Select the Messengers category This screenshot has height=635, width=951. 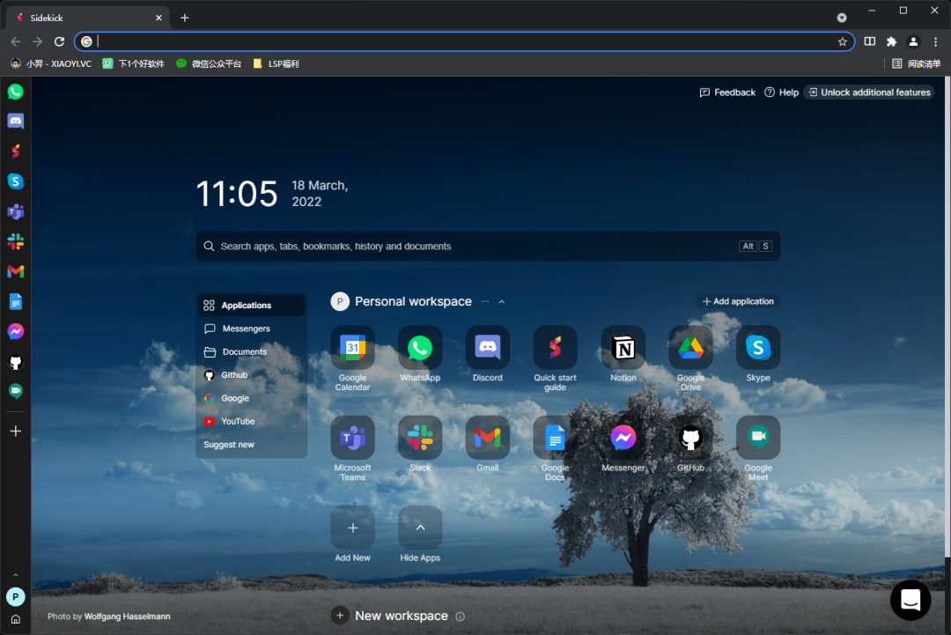252,329
